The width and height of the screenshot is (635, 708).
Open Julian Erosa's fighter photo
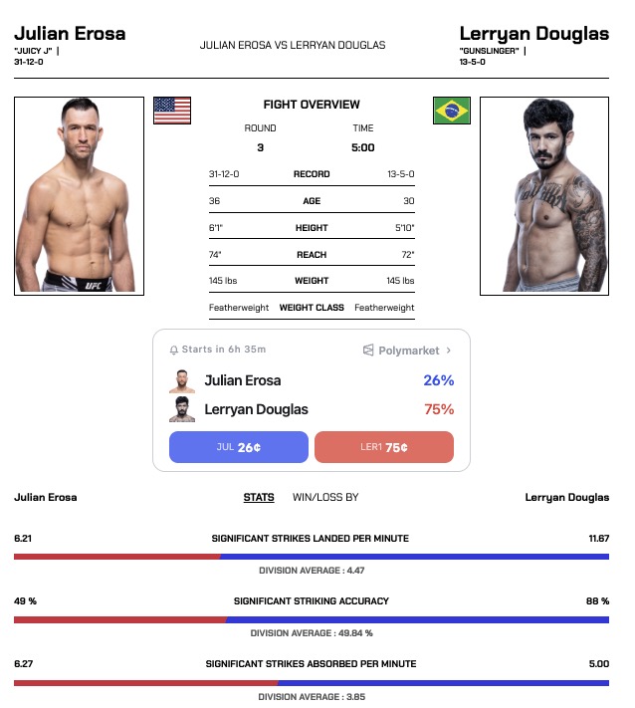click(79, 195)
